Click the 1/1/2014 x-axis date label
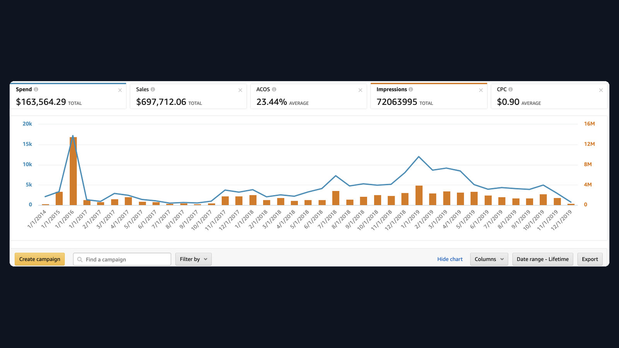Viewport: 619px width, 348px height. pos(37,219)
